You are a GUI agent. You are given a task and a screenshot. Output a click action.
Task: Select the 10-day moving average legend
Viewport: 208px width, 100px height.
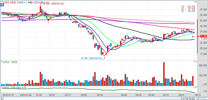[x=21, y=2]
